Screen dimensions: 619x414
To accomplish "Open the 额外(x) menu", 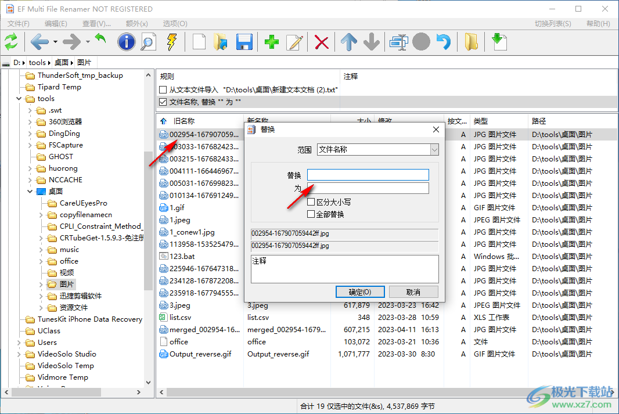I will click(136, 24).
